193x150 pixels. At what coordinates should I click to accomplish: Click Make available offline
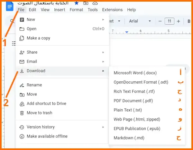[62, 137]
